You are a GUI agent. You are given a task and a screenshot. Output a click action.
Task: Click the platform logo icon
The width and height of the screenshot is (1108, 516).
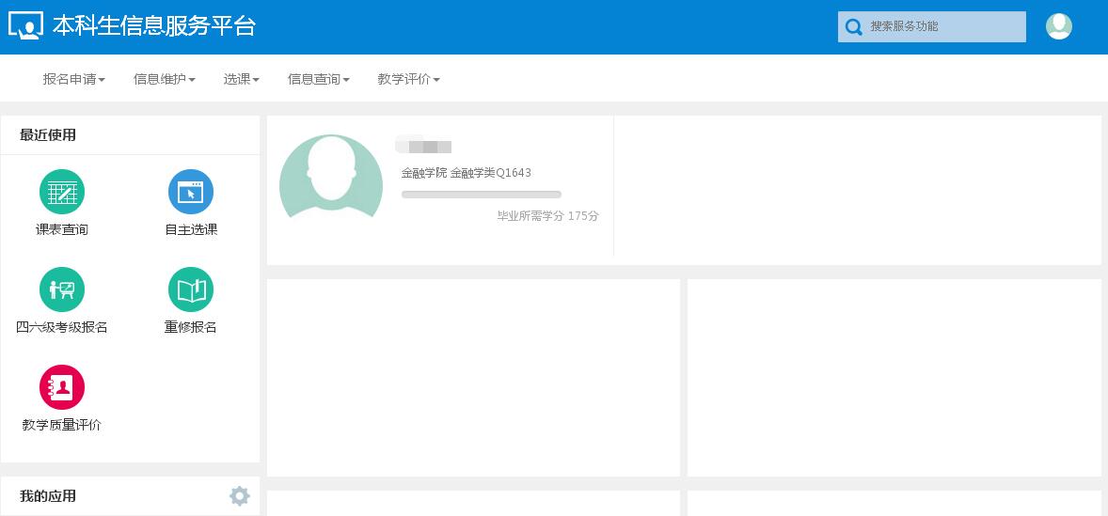tap(25, 25)
